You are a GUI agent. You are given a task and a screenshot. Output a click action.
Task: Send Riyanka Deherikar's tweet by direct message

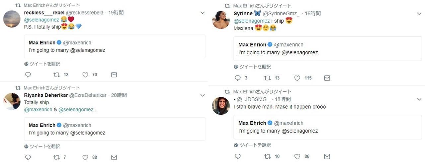(x=114, y=157)
